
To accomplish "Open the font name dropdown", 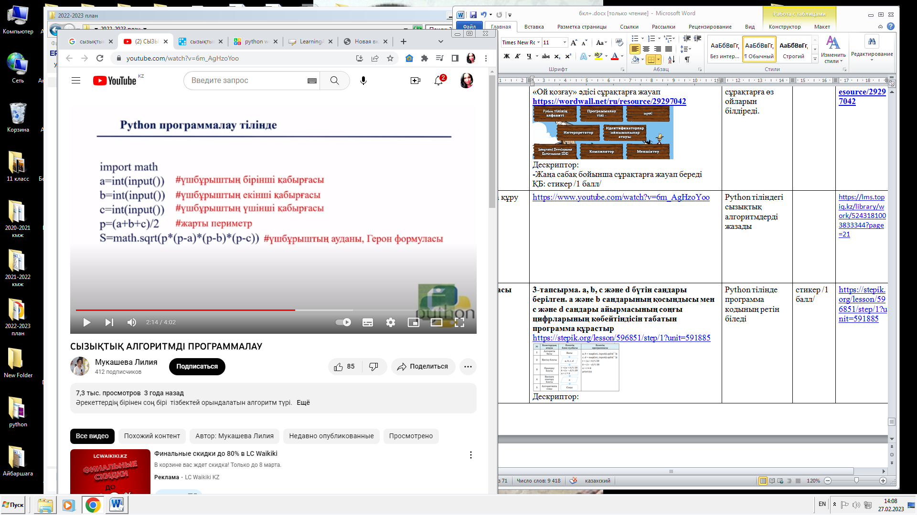I will coord(538,42).
